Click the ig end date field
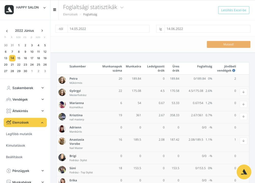The width and height of the screenshot is (255, 183). point(207,29)
